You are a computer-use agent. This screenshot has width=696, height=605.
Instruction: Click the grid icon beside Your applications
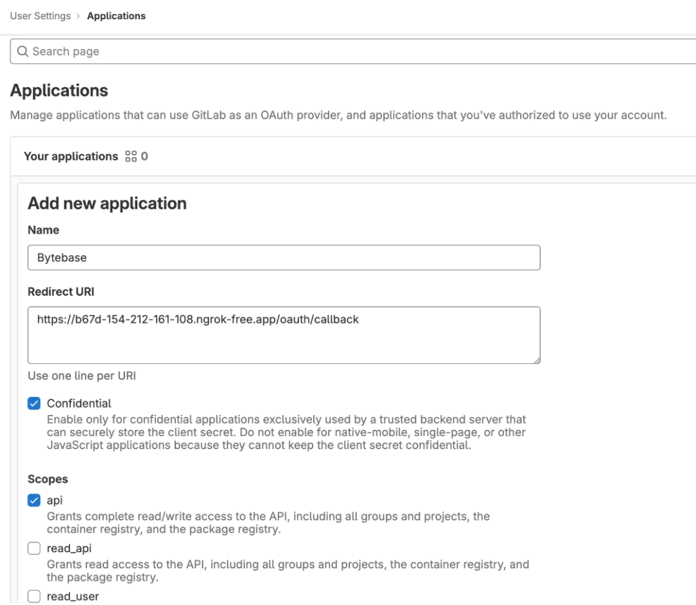[131, 157]
